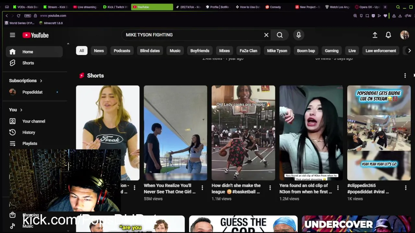Open the YouTube hamburger guide menu

click(12, 35)
